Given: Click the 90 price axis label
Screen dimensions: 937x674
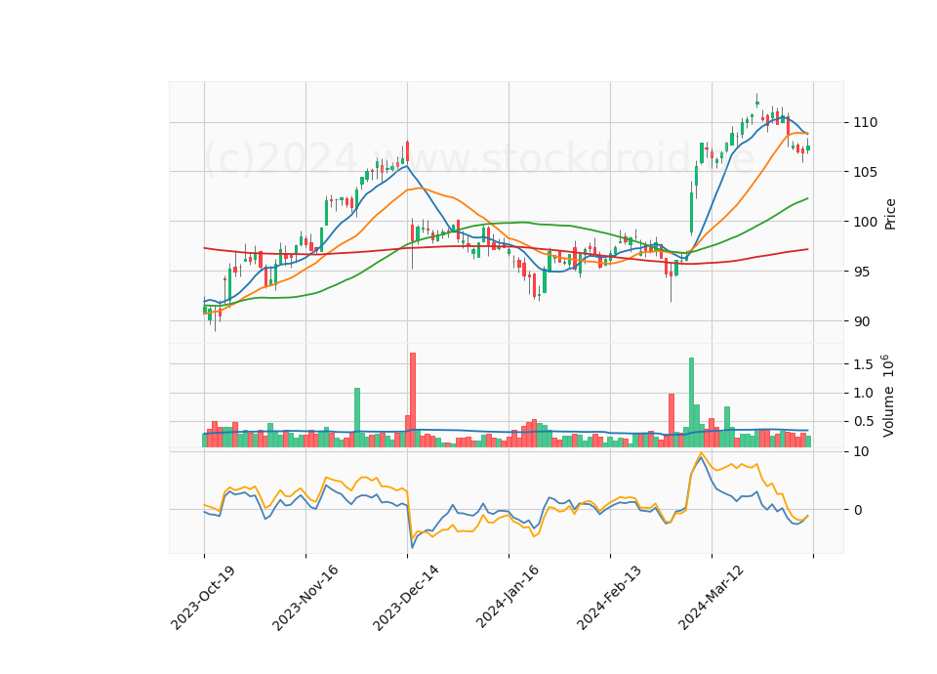Looking at the screenshot, I should [x=861, y=321].
